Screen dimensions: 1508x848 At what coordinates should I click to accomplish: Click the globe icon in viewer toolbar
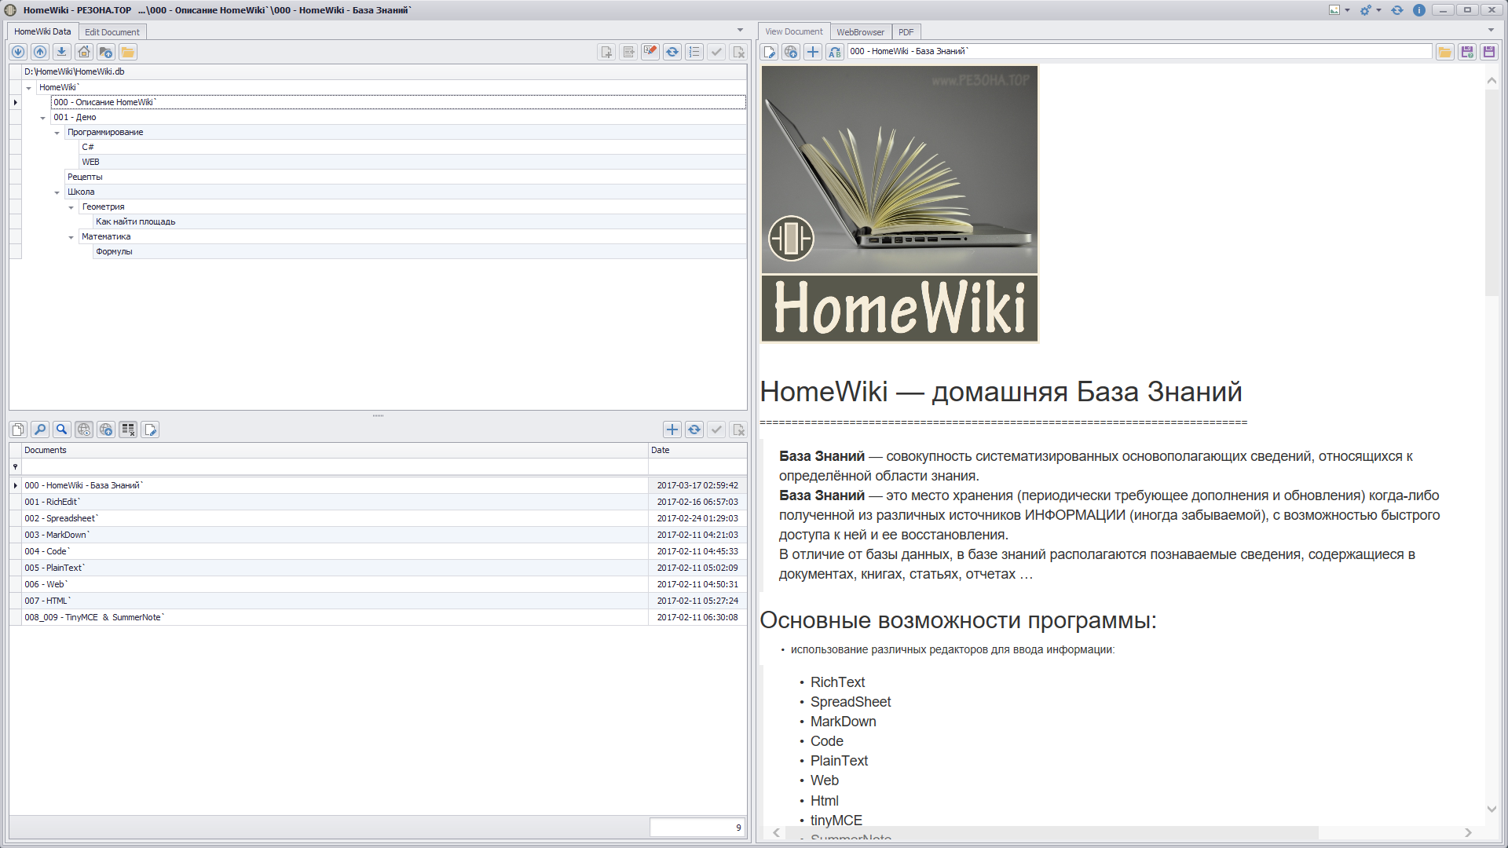(x=791, y=52)
